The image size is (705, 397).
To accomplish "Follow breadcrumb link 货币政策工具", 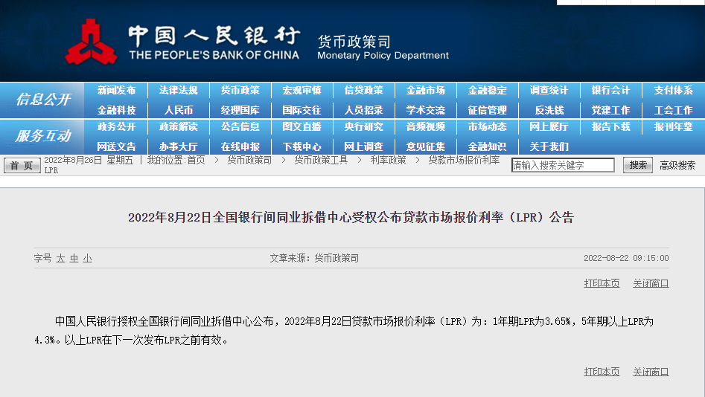I will [x=321, y=161].
